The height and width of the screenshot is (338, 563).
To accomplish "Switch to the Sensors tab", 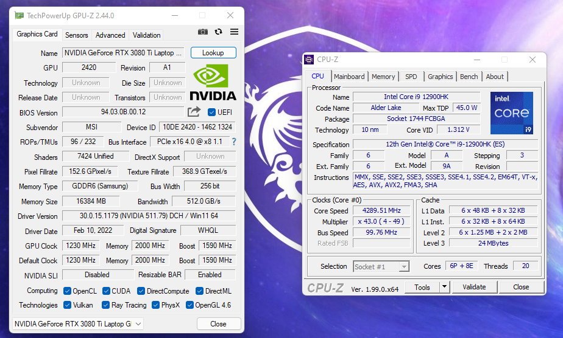I will click(77, 35).
